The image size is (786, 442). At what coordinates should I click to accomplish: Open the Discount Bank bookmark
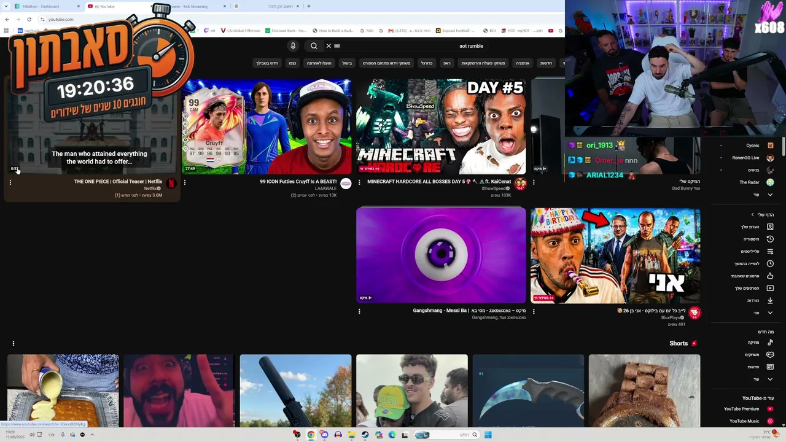pos(285,31)
